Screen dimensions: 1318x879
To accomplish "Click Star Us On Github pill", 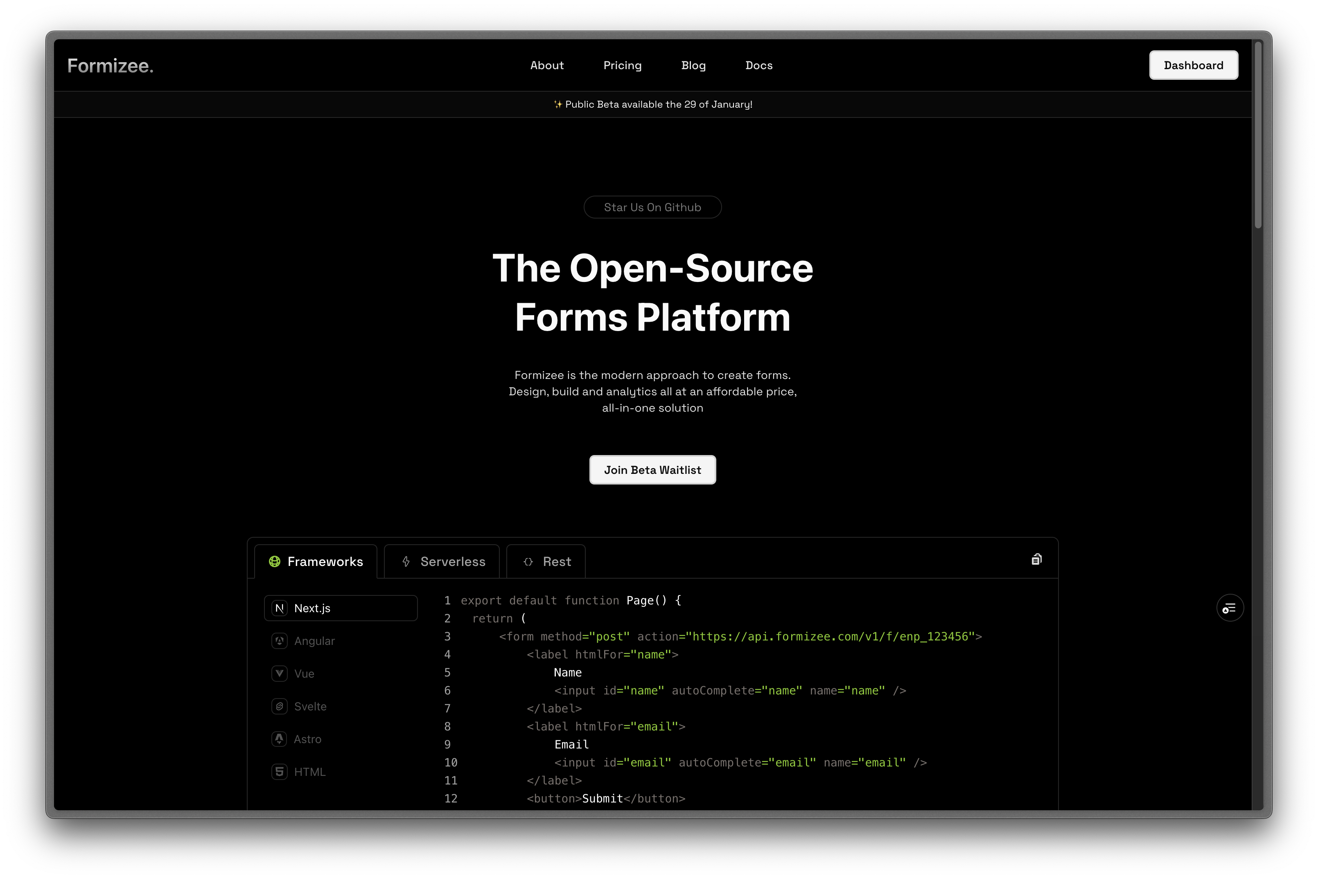I will tap(652, 207).
